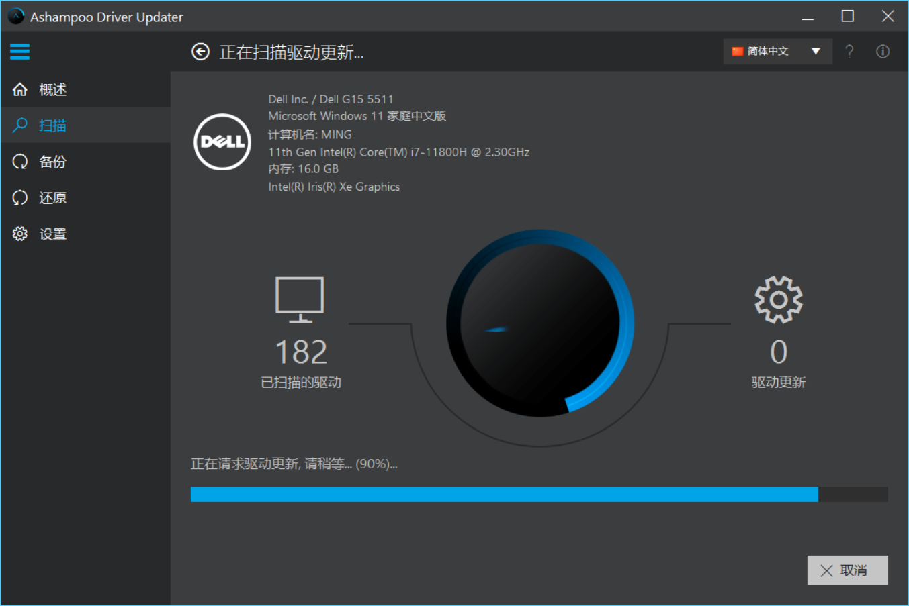Click the gear icon above 驱动更新
909x606 pixels.
779,299
